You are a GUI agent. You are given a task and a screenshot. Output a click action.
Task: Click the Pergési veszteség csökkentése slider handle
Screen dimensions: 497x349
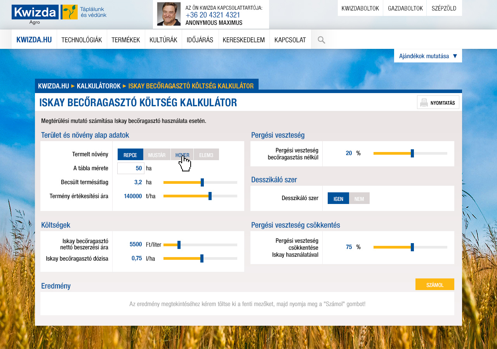[412, 247]
